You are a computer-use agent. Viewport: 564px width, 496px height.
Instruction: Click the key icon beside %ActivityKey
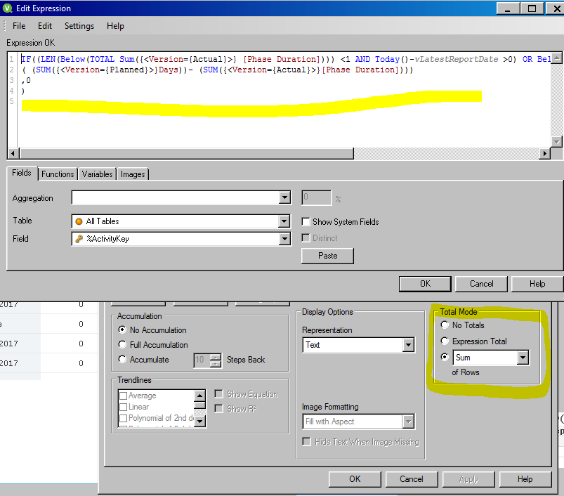79,239
